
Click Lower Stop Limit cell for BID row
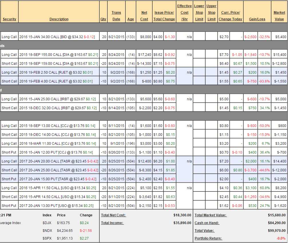coord(199,37)
